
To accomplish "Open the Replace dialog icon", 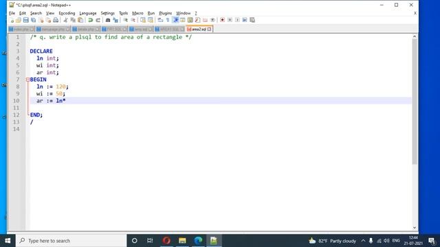I will [115, 20].
